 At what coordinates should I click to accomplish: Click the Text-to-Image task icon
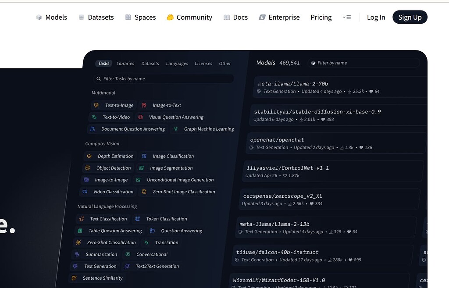(96, 105)
